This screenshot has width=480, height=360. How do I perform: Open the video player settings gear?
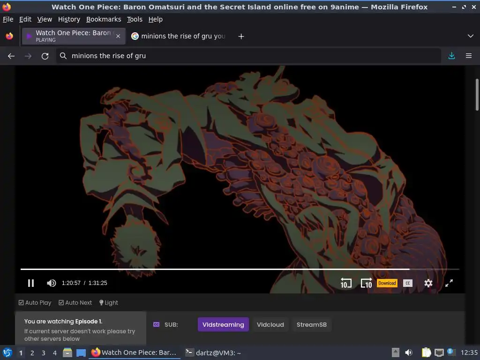click(x=428, y=283)
